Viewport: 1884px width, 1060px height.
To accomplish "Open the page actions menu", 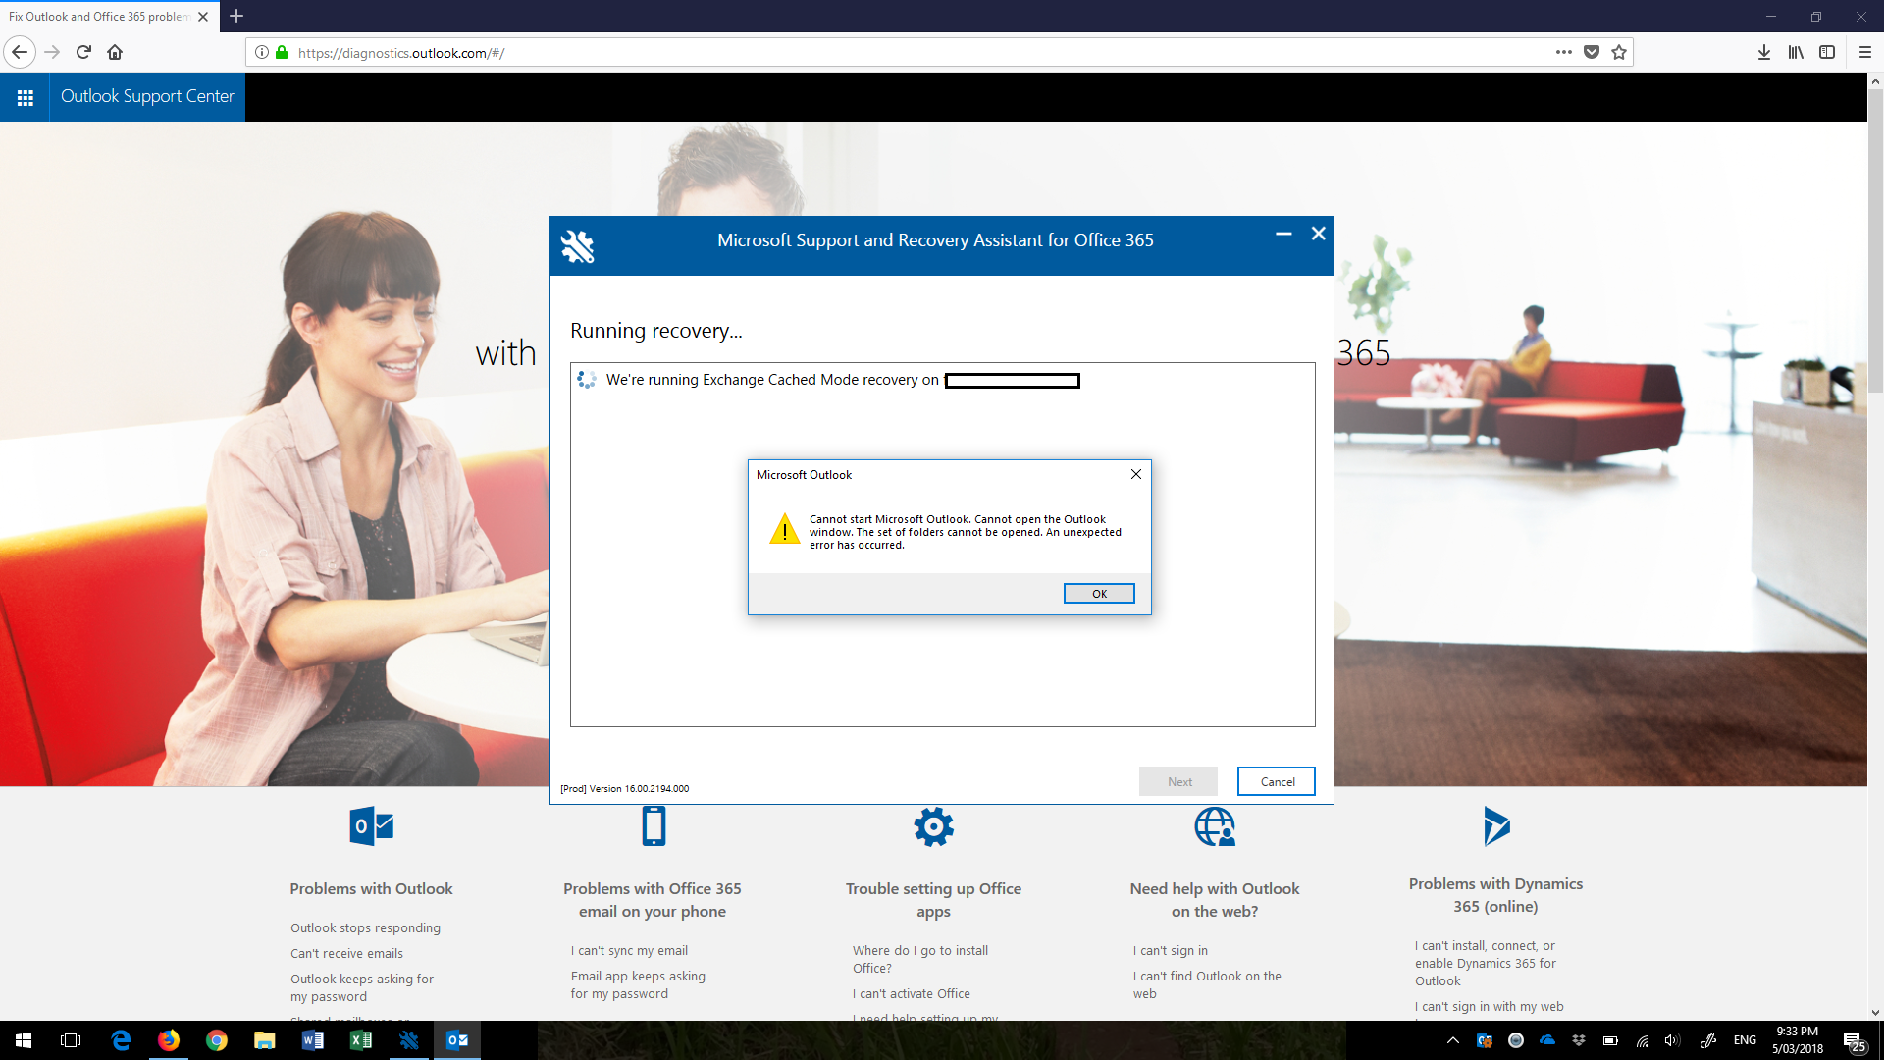I will pyautogui.click(x=1564, y=52).
